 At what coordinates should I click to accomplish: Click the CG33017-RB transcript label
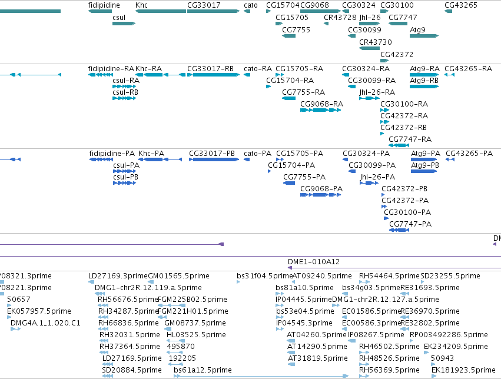click(210, 69)
